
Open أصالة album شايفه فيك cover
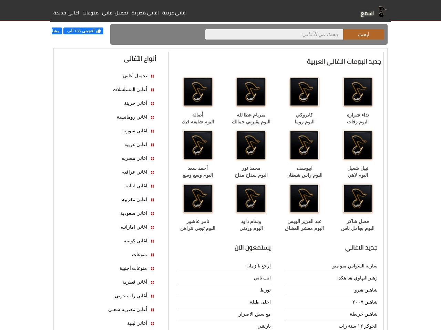(x=198, y=92)
